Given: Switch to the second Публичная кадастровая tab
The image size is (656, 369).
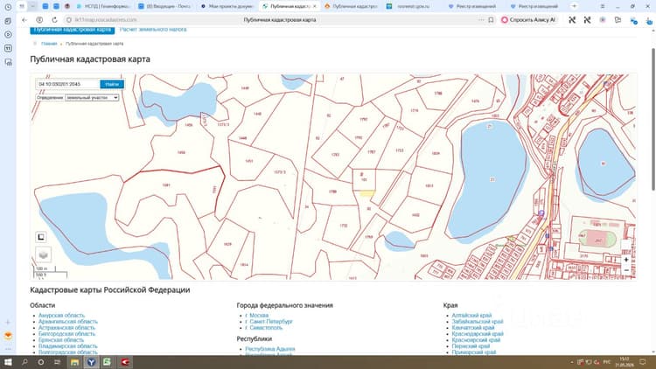Looking at the screenshot, I should [x=352, y=6].
